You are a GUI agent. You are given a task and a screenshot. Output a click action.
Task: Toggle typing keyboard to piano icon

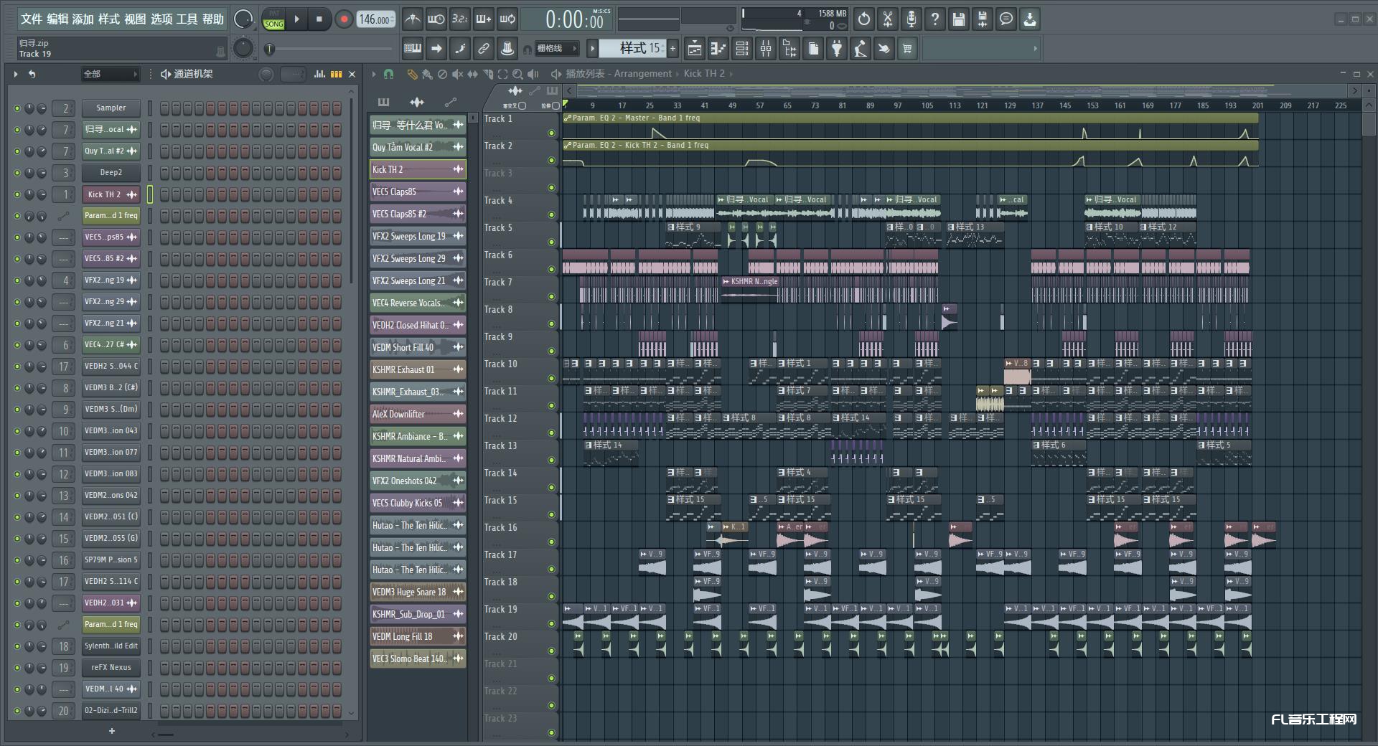click(x=413, y=49)
